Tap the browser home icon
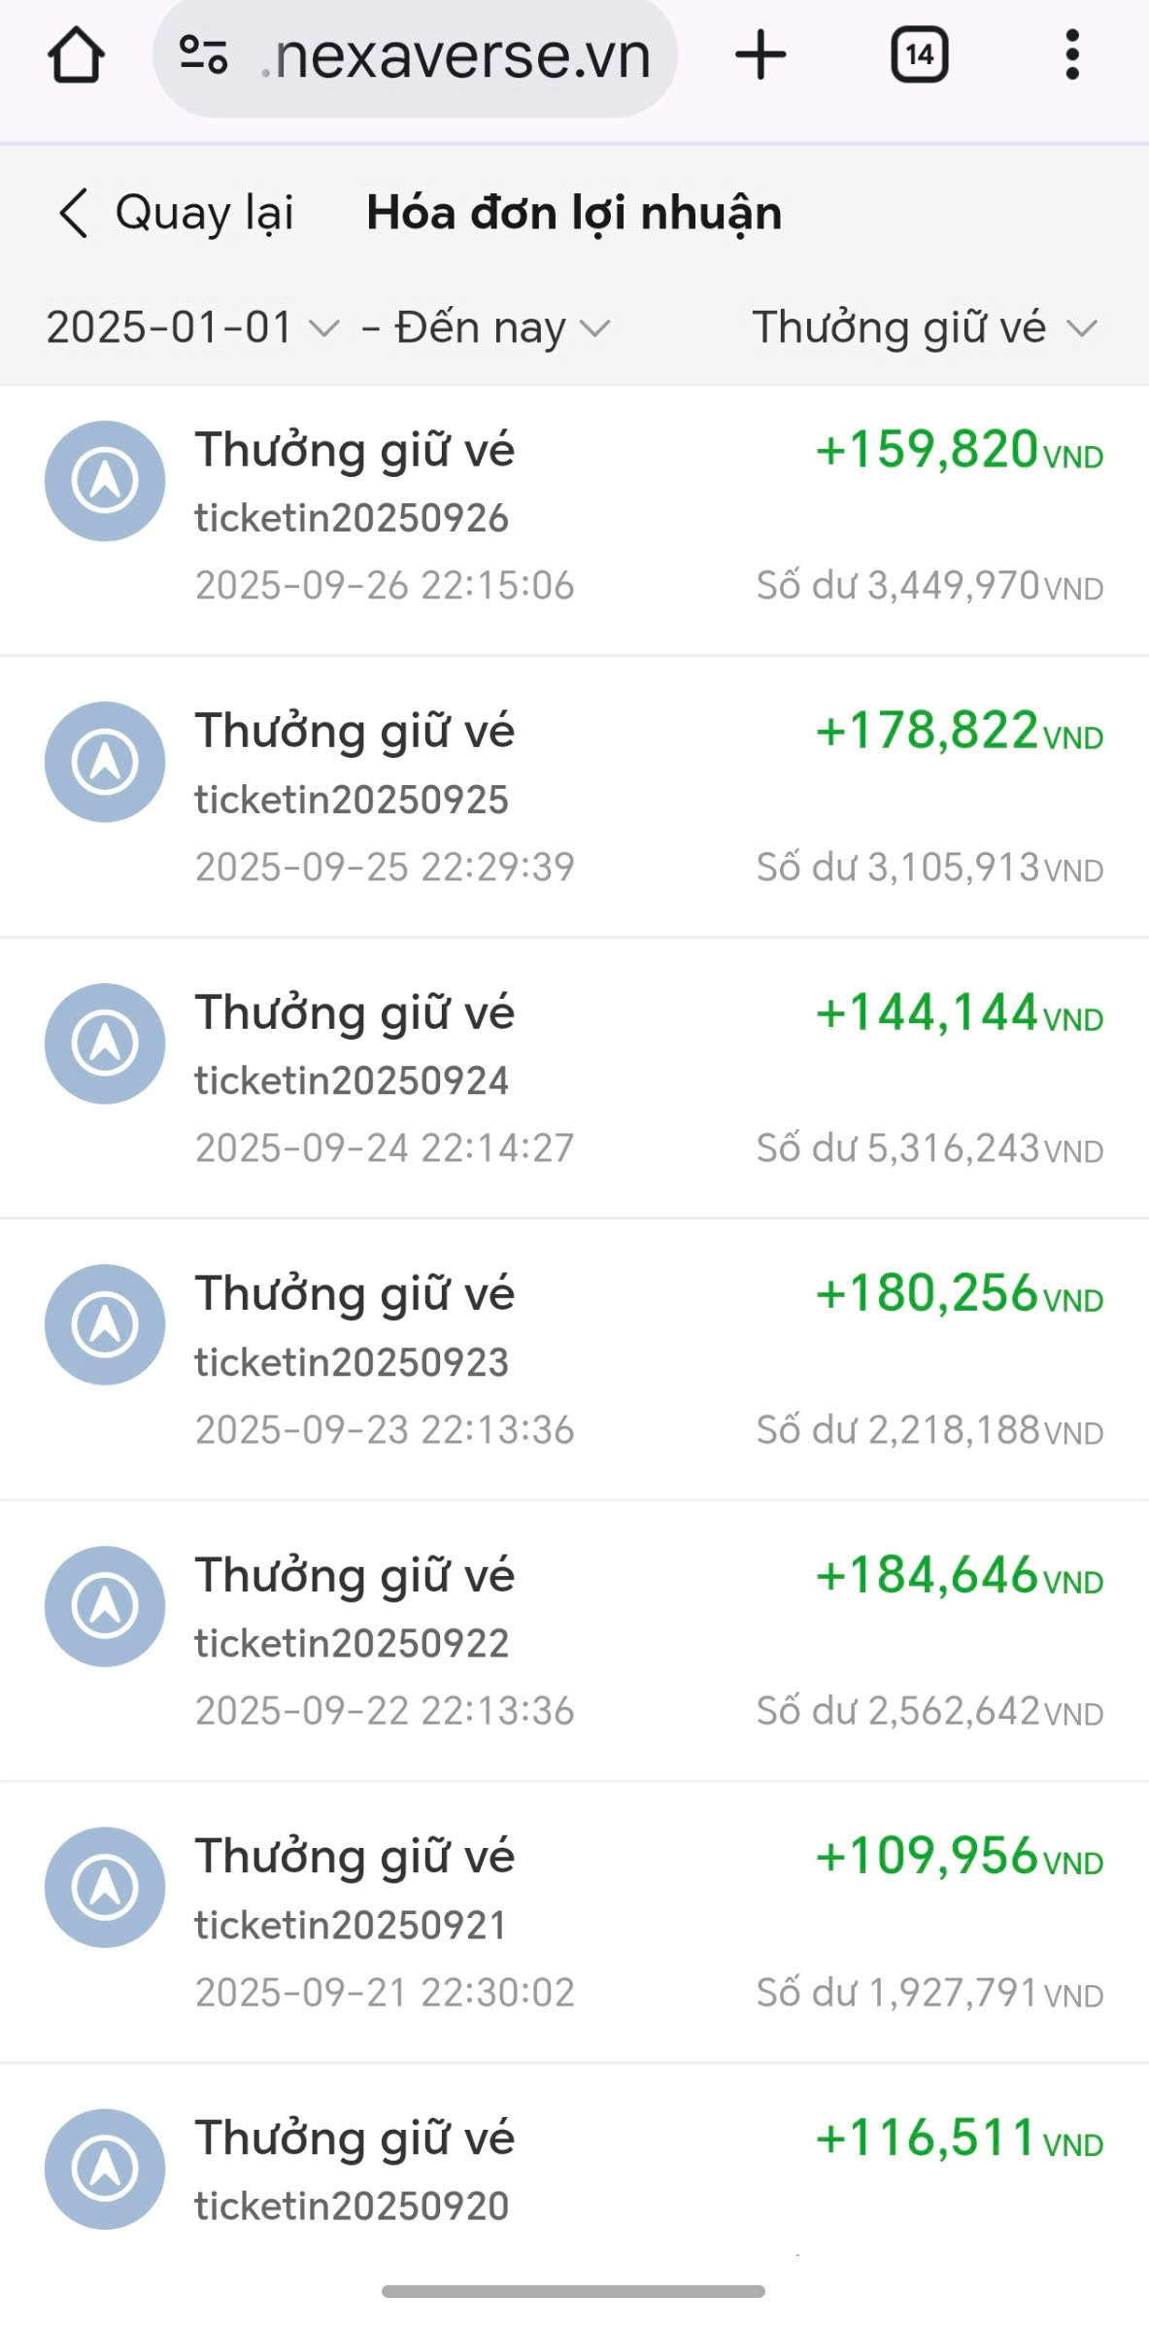Image resolution: width=1149 pixels, height=2327 pixels. [x=76, y=56]
